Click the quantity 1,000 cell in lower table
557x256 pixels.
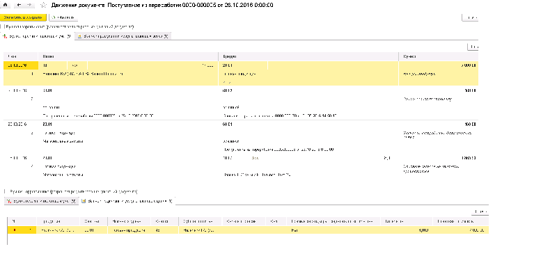coord(406,230)
